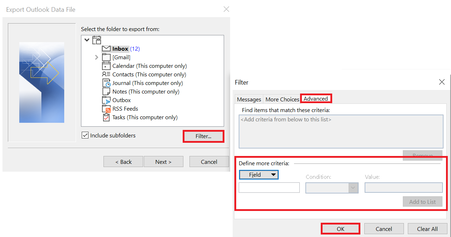Select Tasks (This computer only)
Viewport: 451px width, 237px height.
140,117
